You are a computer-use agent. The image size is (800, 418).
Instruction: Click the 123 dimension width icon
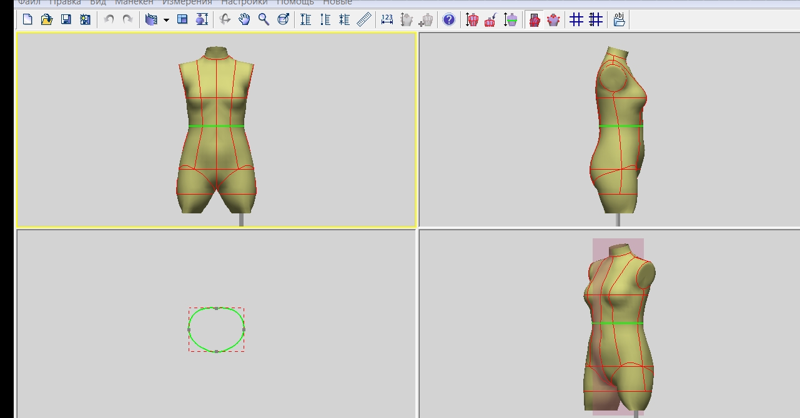tap(387, 19)
